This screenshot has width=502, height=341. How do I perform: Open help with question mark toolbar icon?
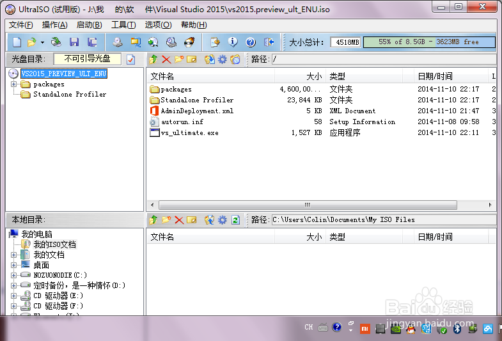point(251,42)
